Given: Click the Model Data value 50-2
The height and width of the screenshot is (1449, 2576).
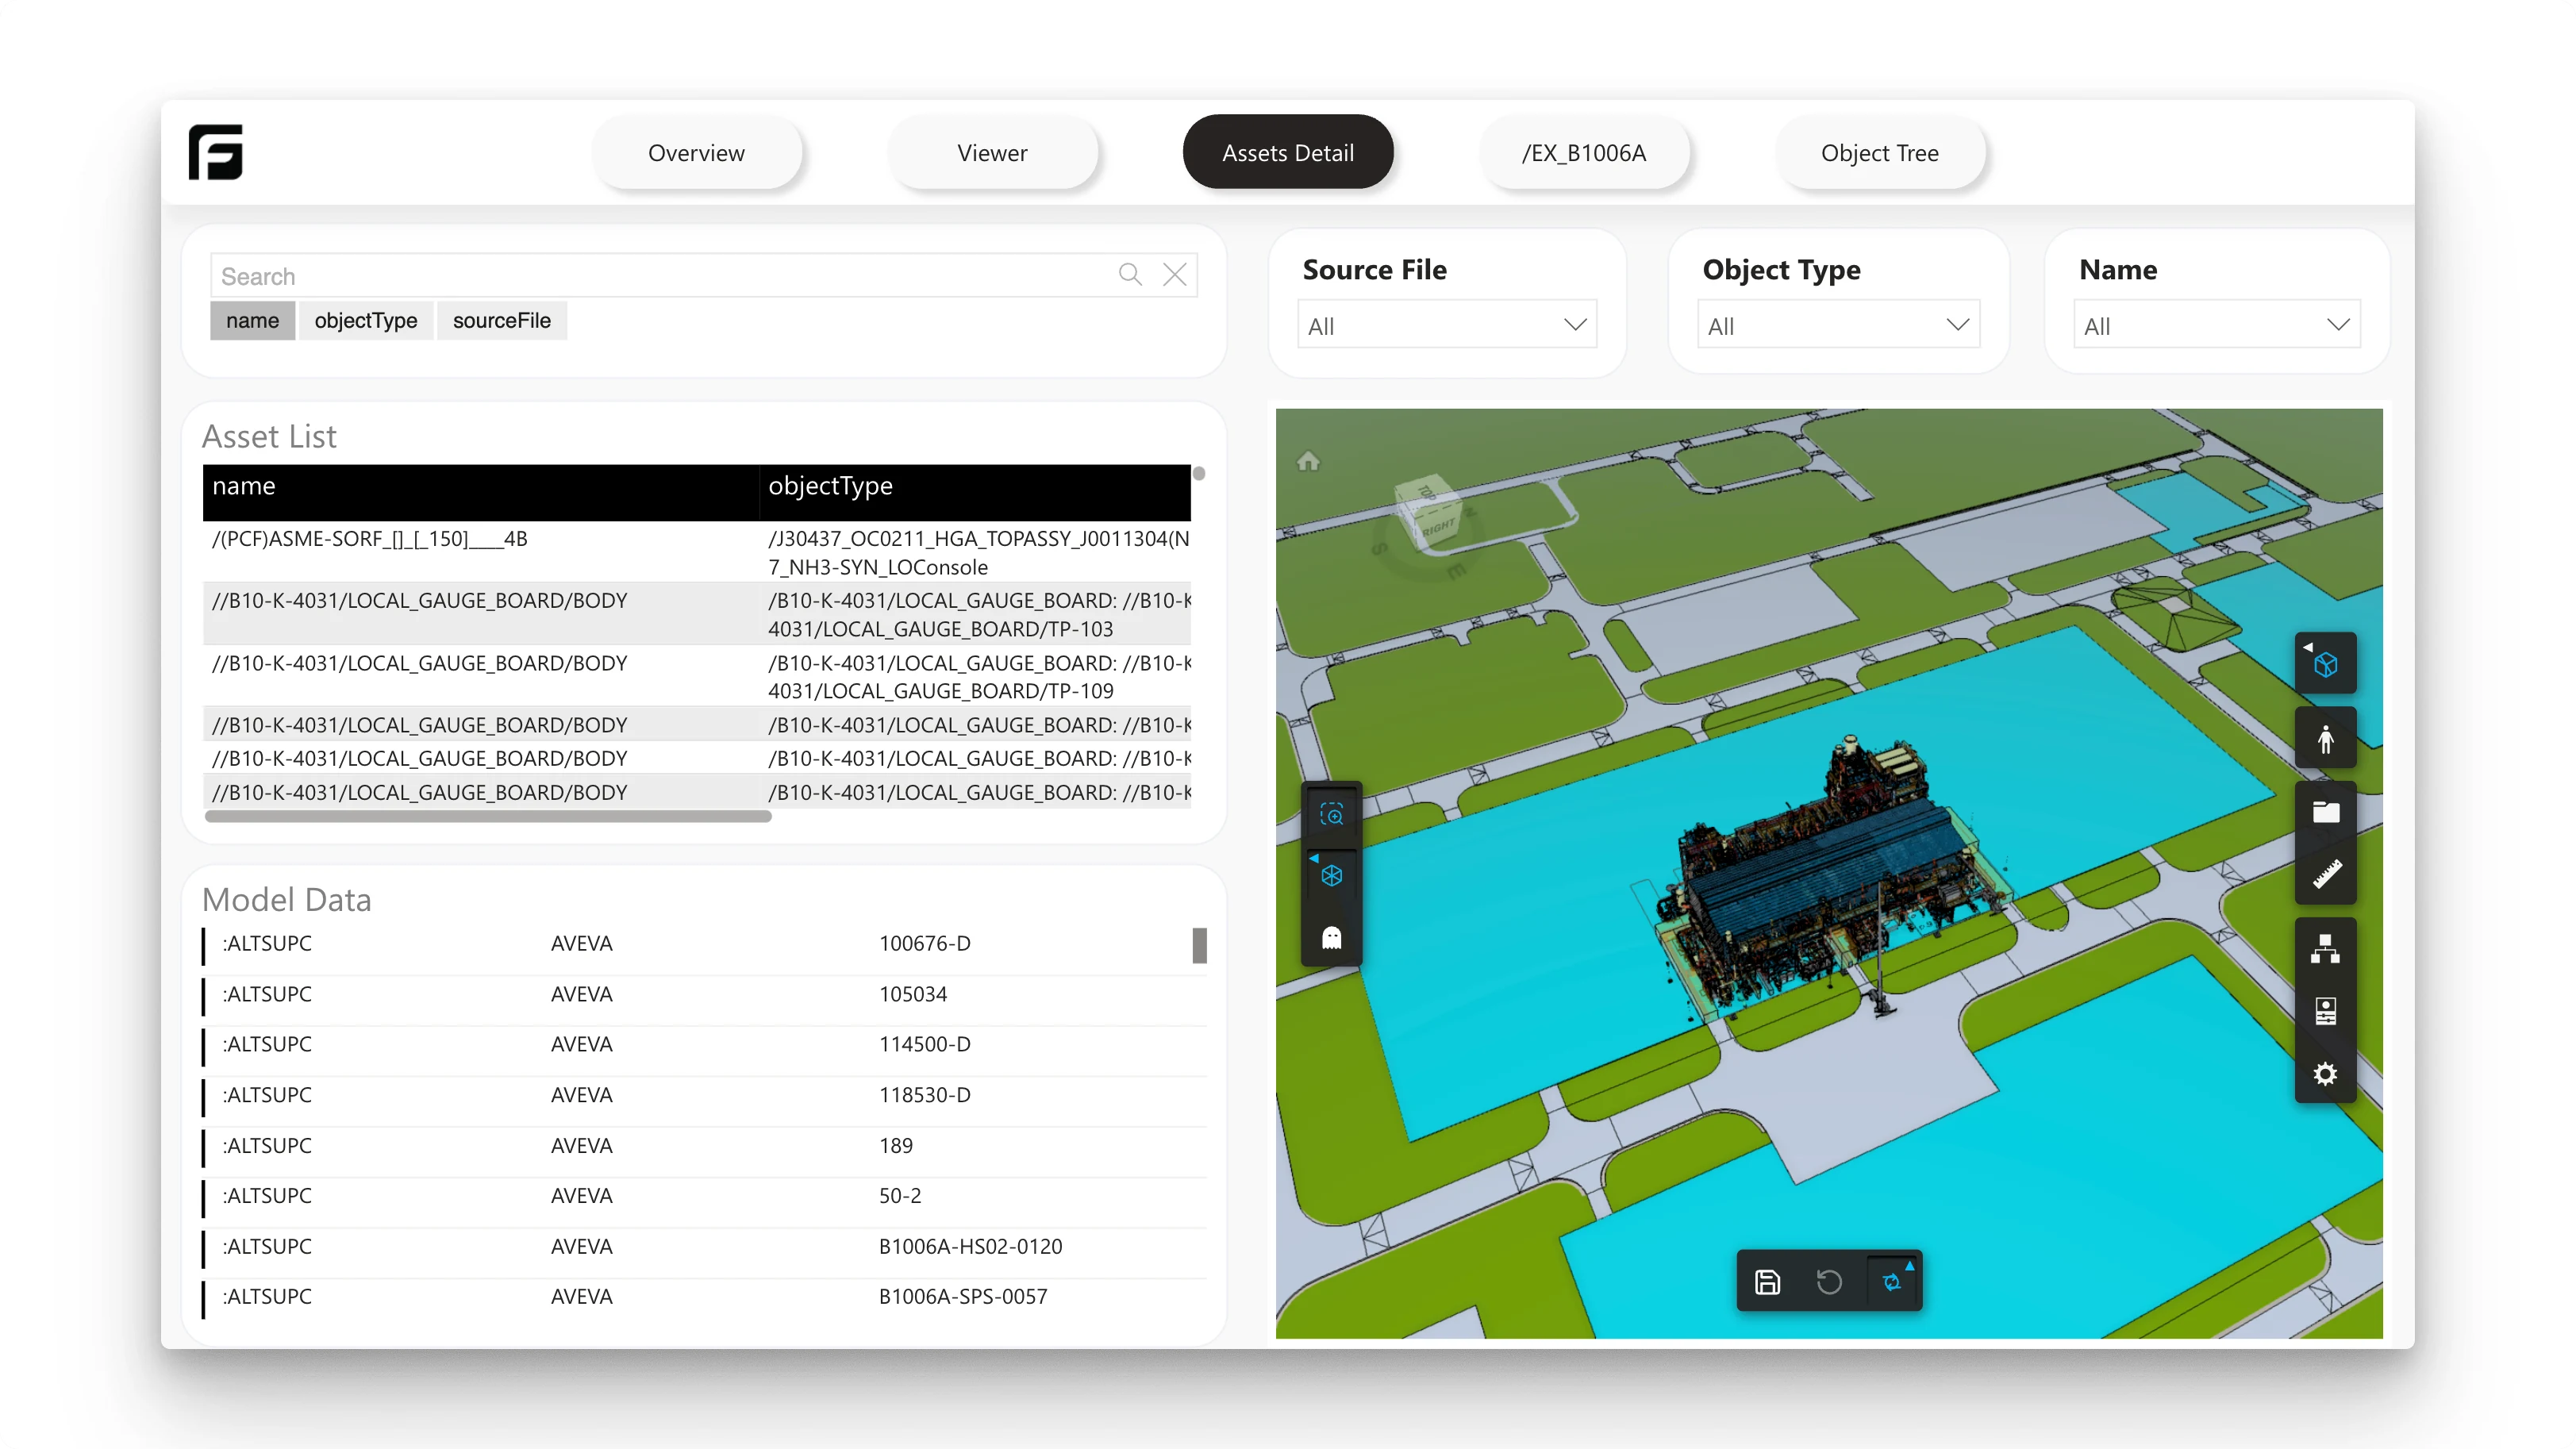Looking at the screenshot, I should tap(900, 1196).
